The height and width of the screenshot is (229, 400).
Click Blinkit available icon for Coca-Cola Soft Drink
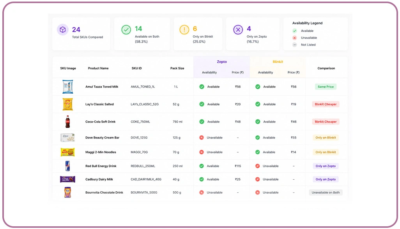pyautogui.click(x=258, y=122)
